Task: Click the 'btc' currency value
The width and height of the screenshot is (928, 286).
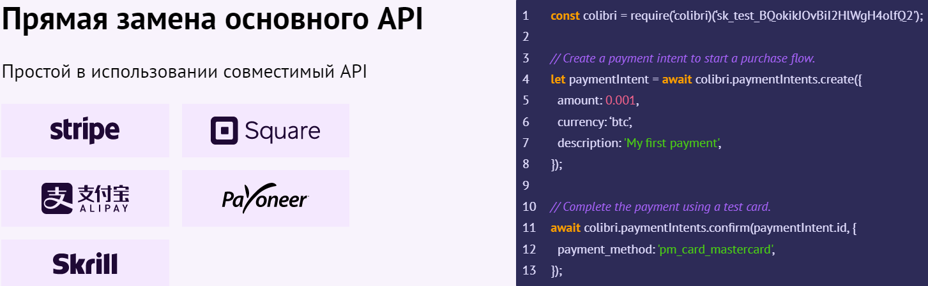Action: tap(621, 122)
